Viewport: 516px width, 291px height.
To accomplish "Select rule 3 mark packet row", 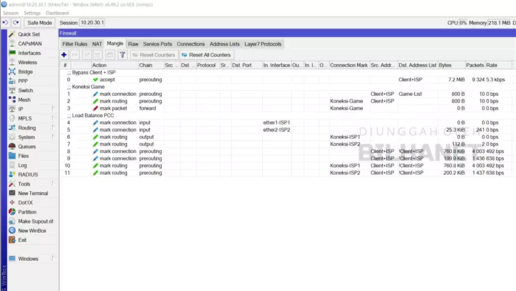I will pos(114,109).
